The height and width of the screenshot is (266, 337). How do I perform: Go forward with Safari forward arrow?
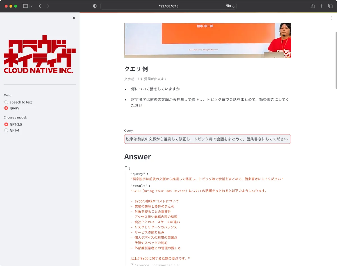point(48,6)
